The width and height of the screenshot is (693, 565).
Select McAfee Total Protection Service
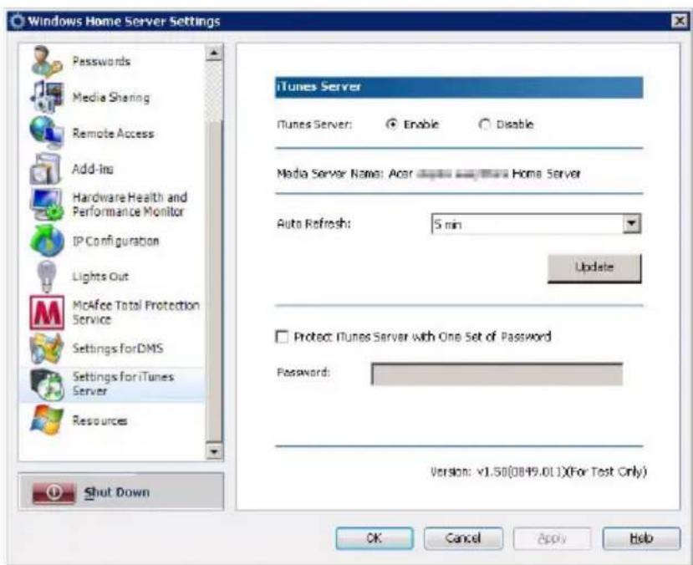135,313
